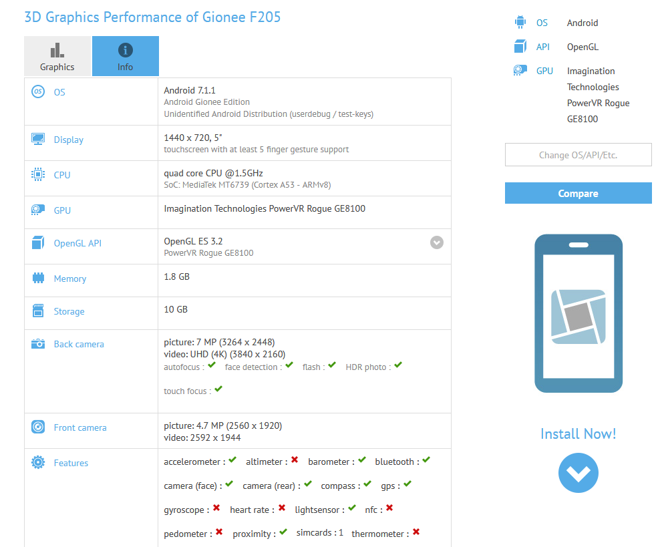Click the Memory label
This screenshot has width=660, height=547.
pos(70,279)
